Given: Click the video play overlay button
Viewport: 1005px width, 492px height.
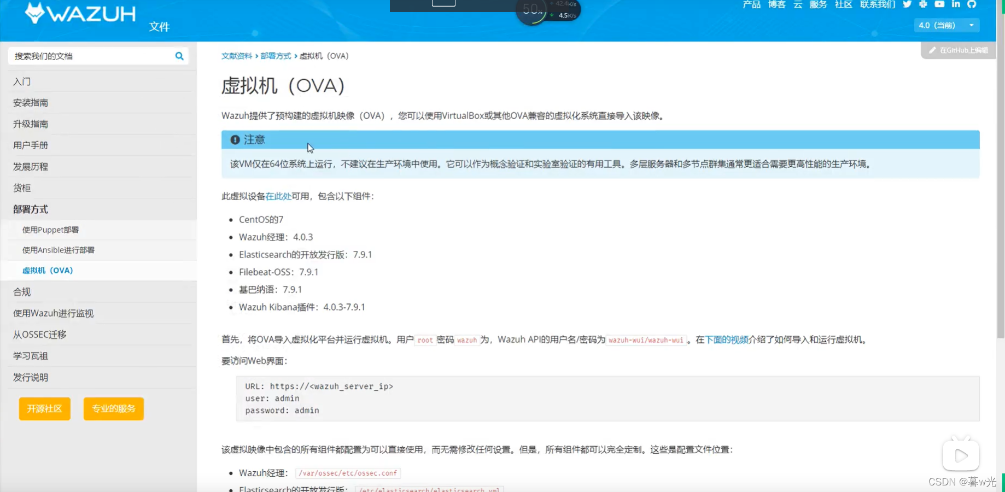Looking at the screenshot, I should click(x=961, y=455).
